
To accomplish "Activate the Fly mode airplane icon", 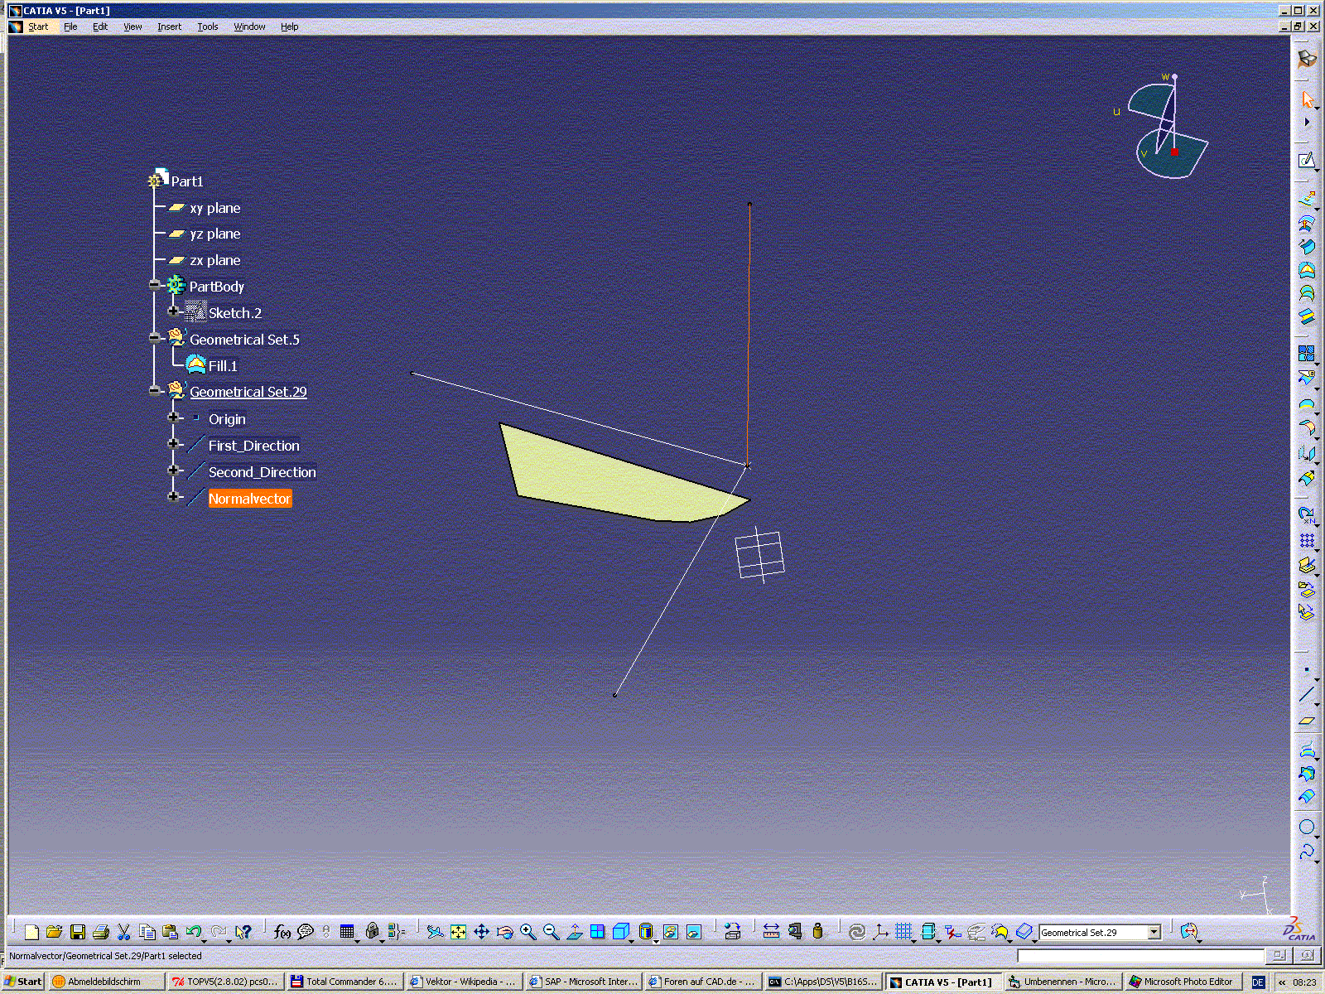I will [436, 932].
